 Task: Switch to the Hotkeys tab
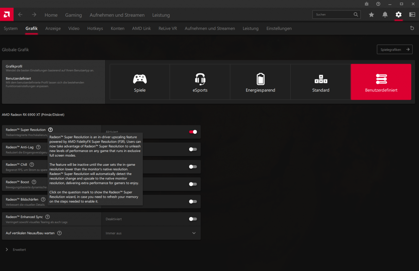click(x=95, y=28)
